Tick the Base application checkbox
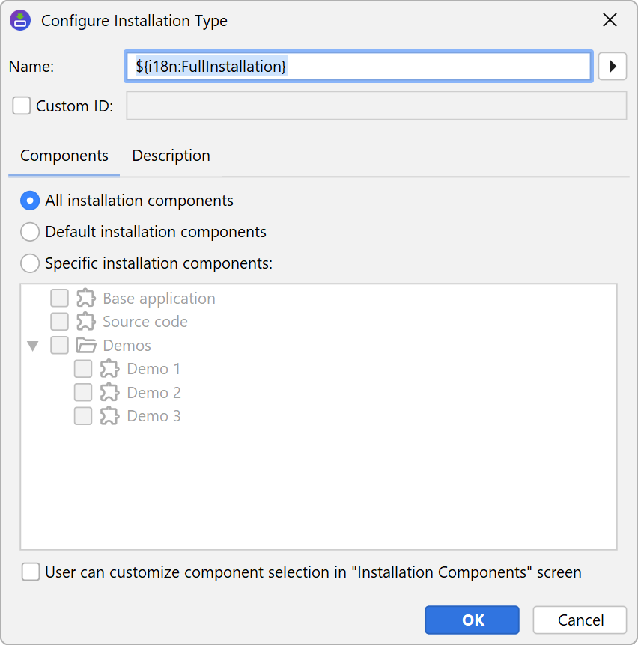This screenshot has width=638, height=645. [60, 299]
